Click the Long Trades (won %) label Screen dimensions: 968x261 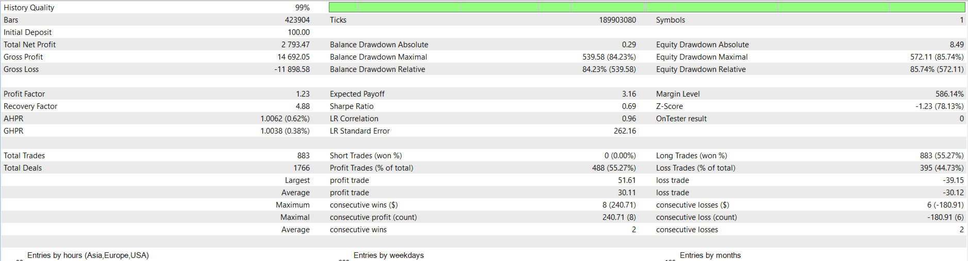(x=691, y=156)
